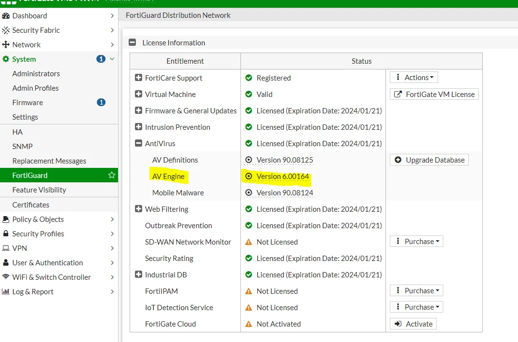Expand the Industrial DB row
518x342 pixels.
point(138,274)
